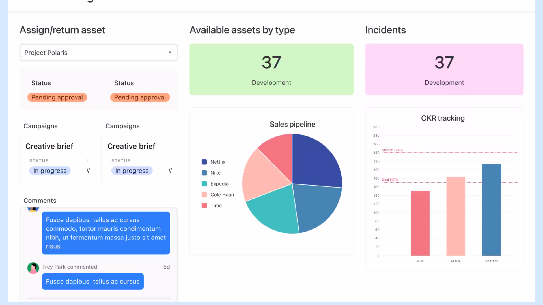Click the left Pending approval status badge
The image size is (543, 305).
click(x=57, y=97)
